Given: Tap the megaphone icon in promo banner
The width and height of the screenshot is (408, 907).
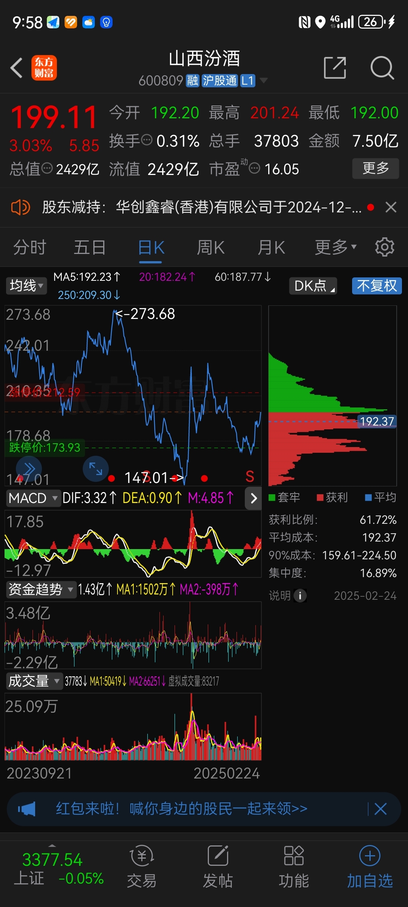Looking at the screenshot, I should (x=27, y=809).
